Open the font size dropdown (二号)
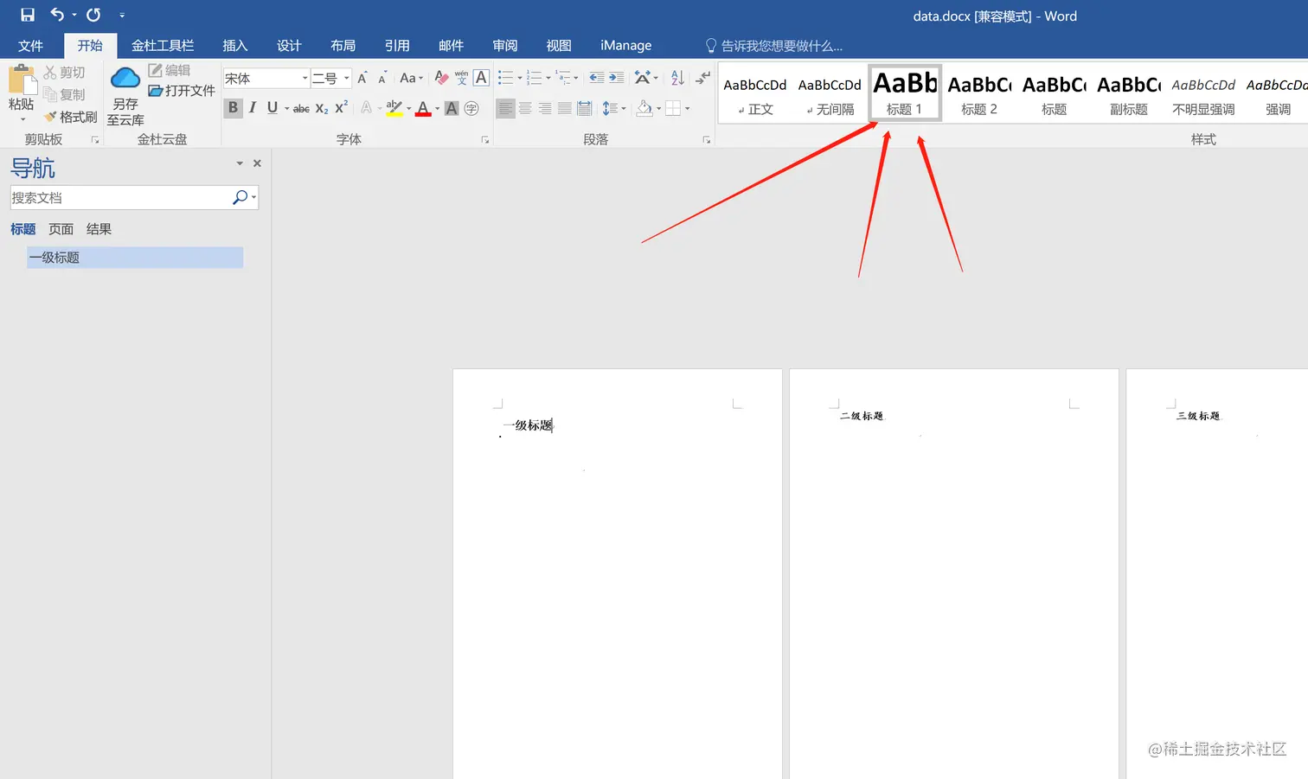This screenshot has height=779, width=1308. 346,79
